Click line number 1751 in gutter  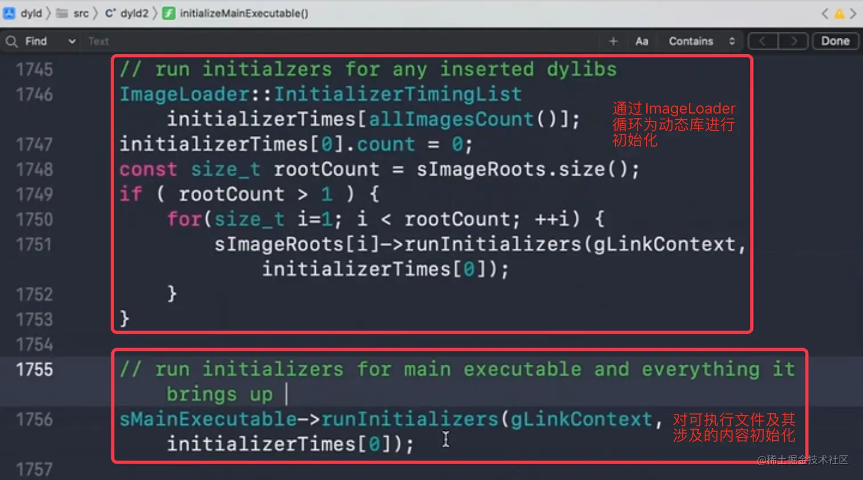pos(34,245)
